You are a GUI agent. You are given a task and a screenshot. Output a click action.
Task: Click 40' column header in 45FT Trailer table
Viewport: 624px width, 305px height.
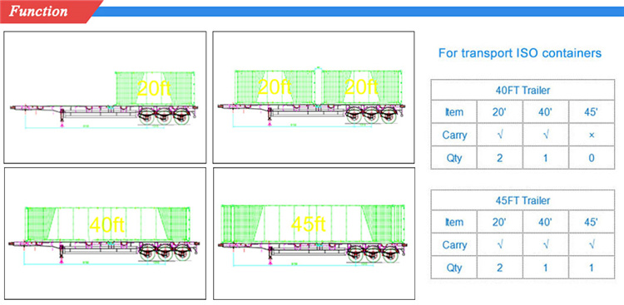(545, 222)
